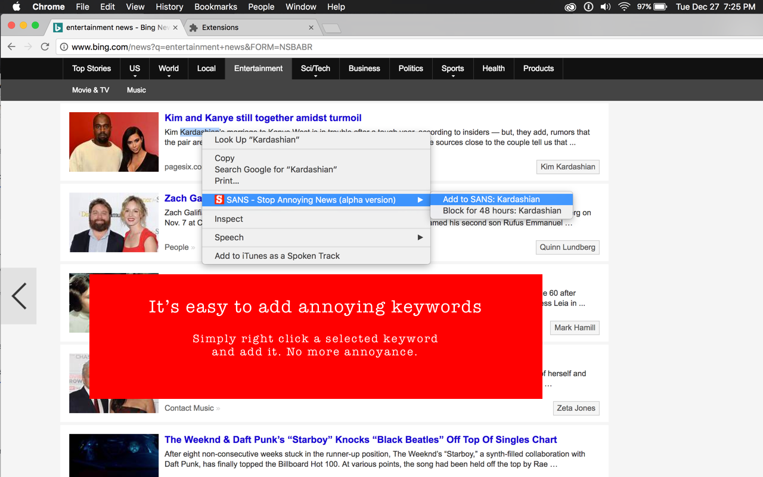Open the Movie & TV subcategory
The height and width of the screenshot is (477, 763).
(91, 90)
